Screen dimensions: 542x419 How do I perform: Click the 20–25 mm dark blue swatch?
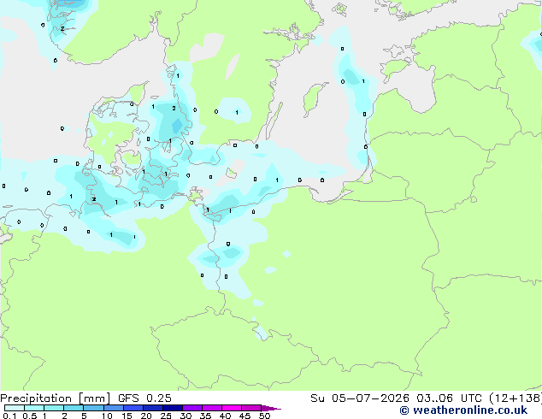[x=153, y=408]
